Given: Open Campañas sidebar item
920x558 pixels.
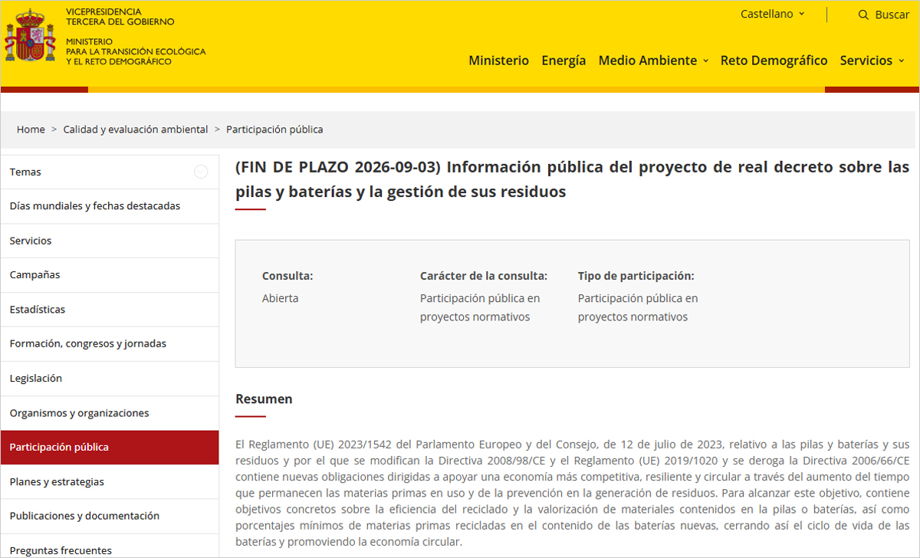Looking at the screenshot, I should coord(110,275).
